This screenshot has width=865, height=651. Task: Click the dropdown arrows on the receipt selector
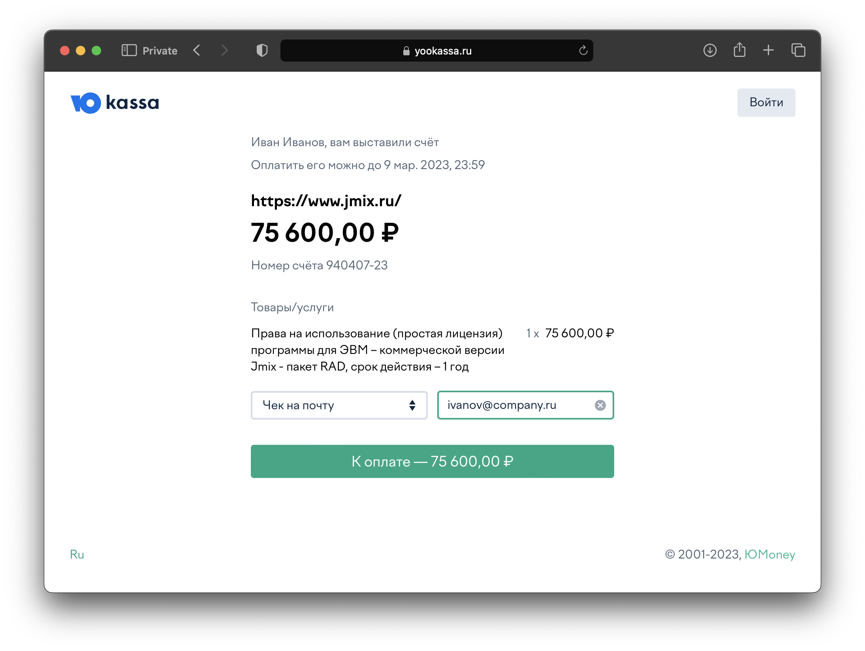[412, 405]
